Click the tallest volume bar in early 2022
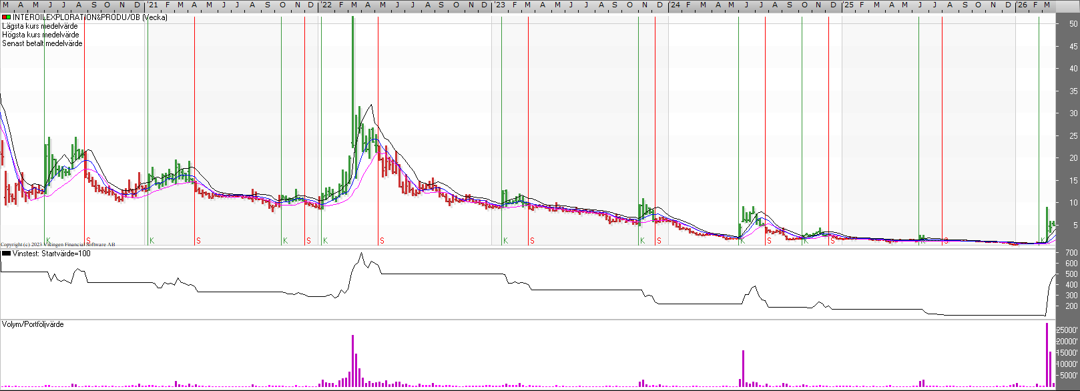This screenshot has width=1080, height=391. coord(352,360)
